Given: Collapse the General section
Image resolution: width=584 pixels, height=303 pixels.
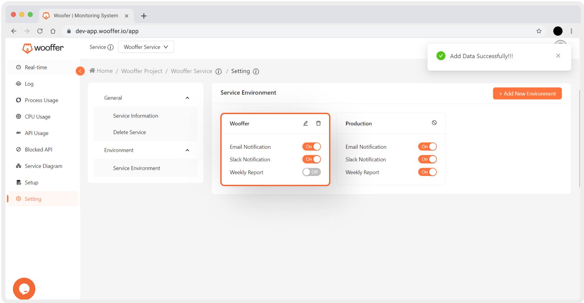Looking at the screenshot, I should (187, 98).
